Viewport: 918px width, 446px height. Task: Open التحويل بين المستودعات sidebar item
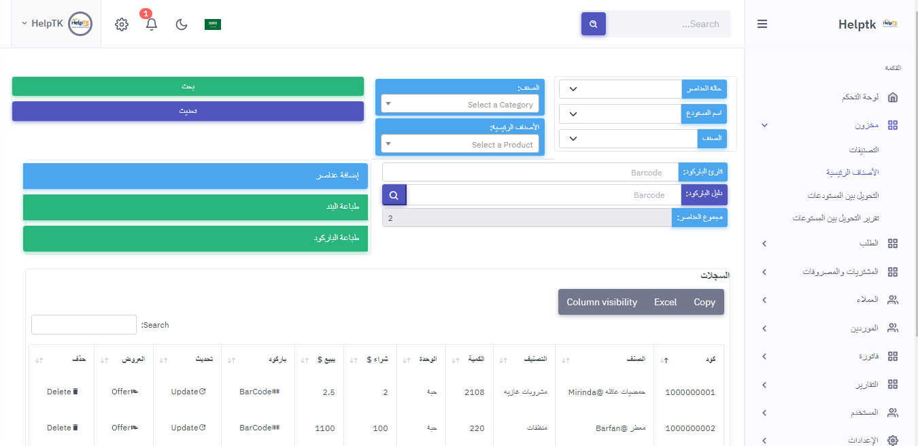843,195
